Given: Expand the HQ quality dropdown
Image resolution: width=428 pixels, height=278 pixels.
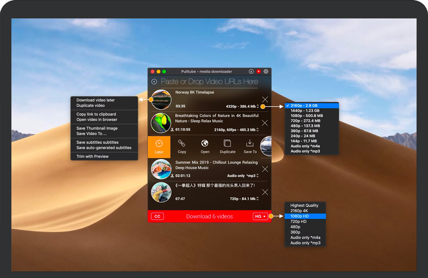Looking at the screenshot, I should (260, 216).
